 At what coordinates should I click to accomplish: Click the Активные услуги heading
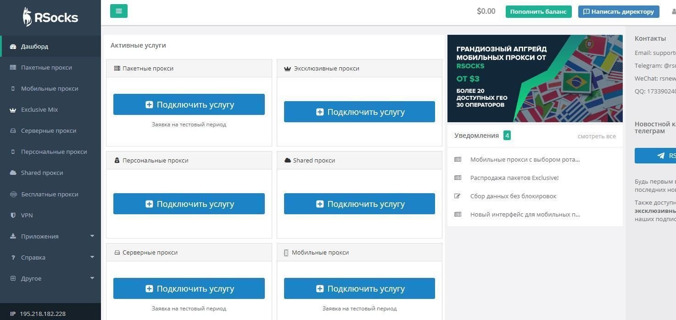[138, 45]
